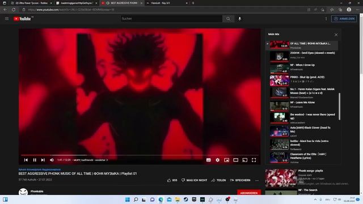The height and width of the screenshot is (204, 363).
Task: Play No.1 - Yarım Kalan Sigara track
Action: (x=302, y=93)
